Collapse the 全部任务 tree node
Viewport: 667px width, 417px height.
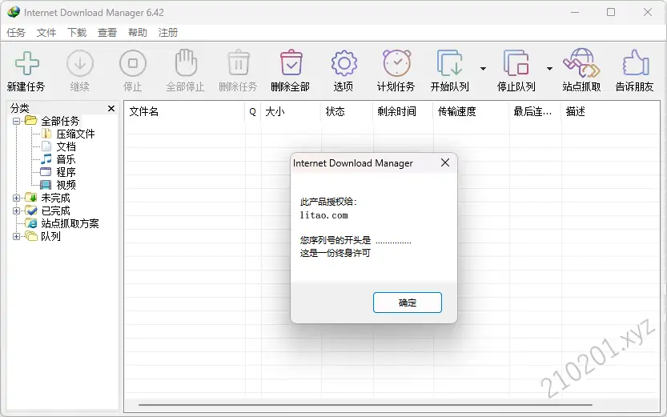coord(16,121)
